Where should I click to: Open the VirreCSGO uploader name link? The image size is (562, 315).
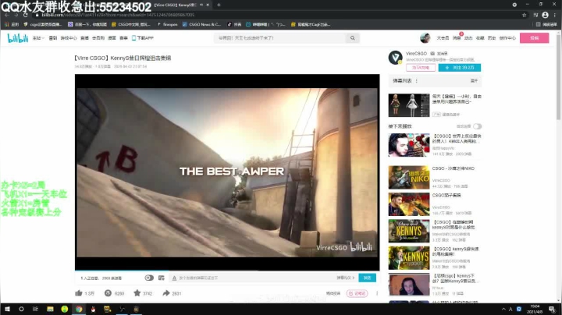tap(417, 53)
